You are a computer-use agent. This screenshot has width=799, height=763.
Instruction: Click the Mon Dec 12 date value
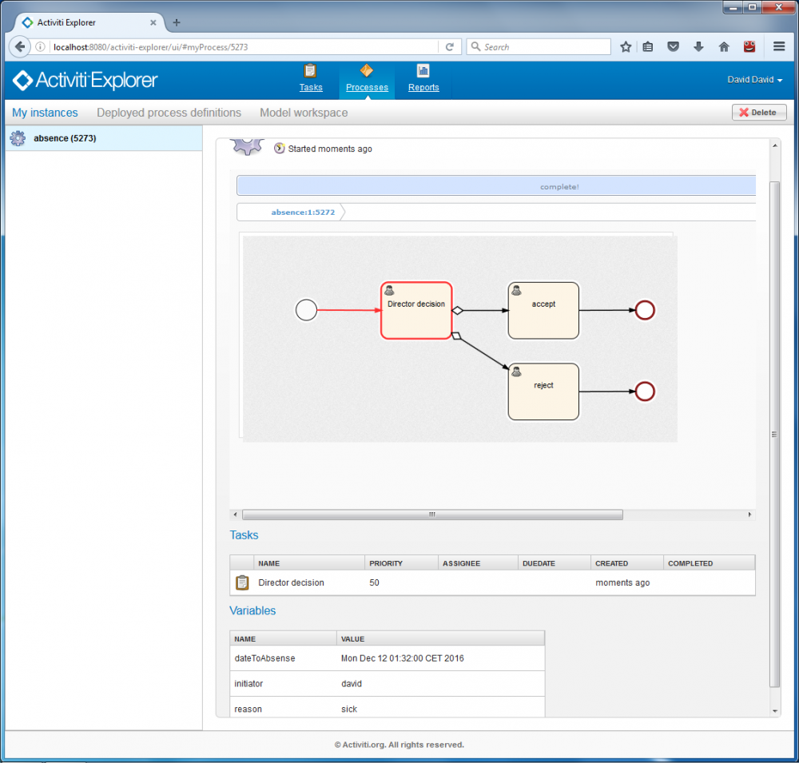[402, 658]
